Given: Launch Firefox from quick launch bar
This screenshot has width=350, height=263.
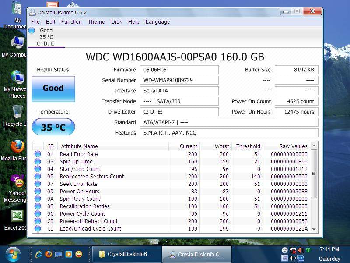Looking at the screenshot, I should pos(49,254).
